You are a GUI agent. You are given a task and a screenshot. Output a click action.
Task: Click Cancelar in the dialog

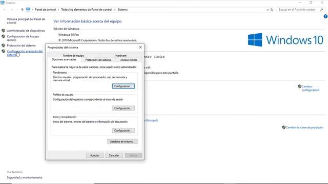click(x=114, y=155)
